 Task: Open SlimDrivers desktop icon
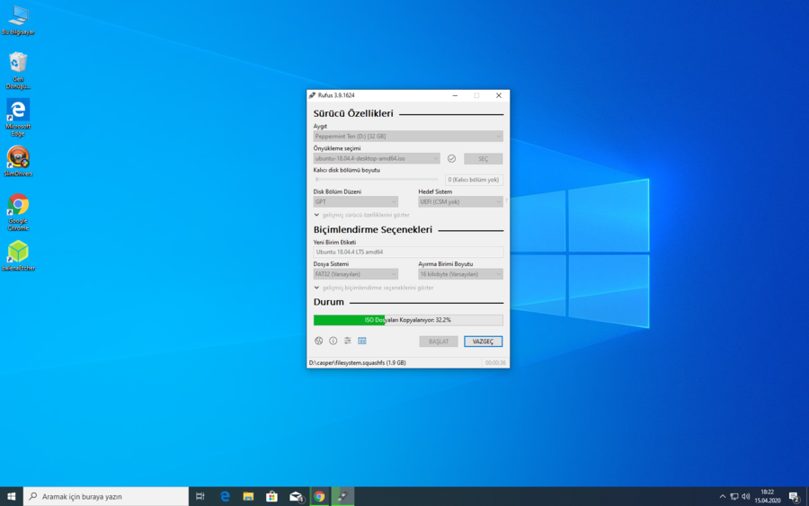pyautogui.click(x=18, y=158)
